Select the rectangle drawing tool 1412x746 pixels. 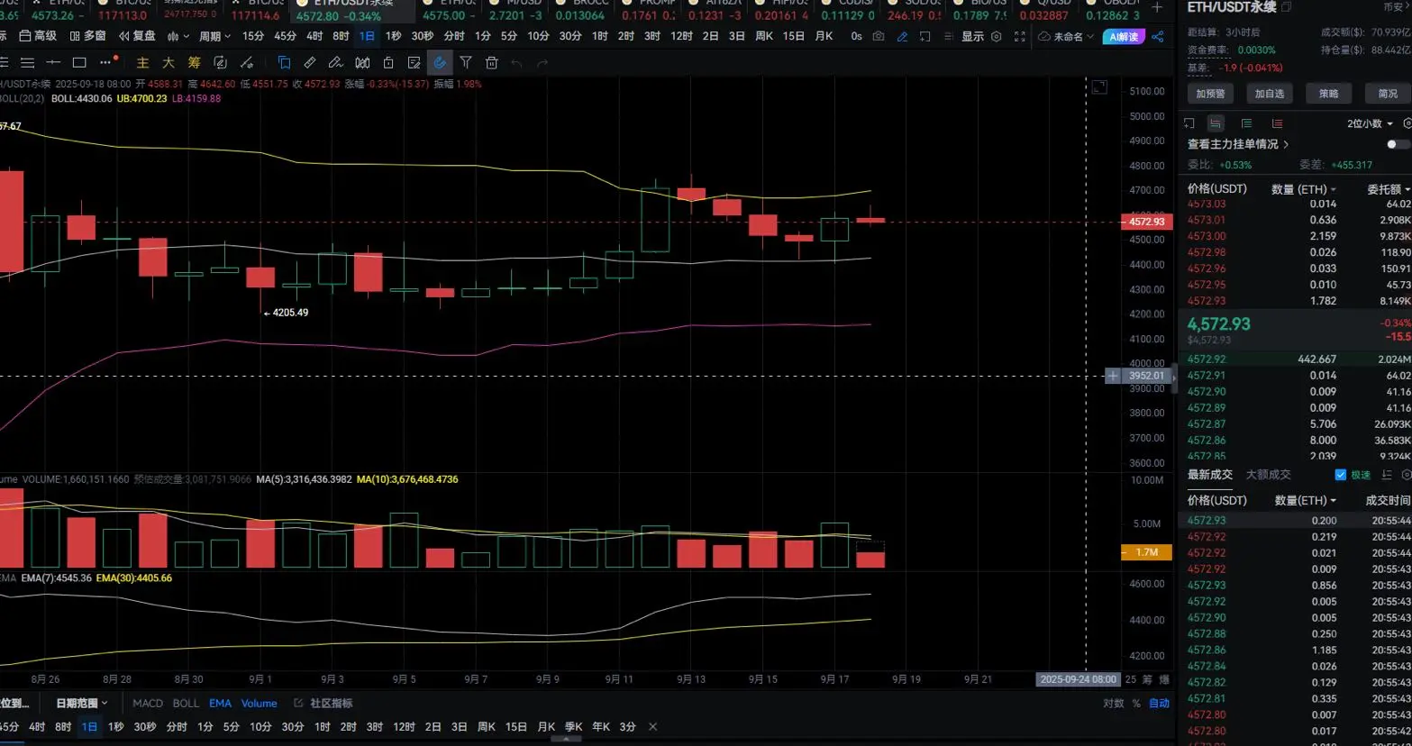(79, 62)
